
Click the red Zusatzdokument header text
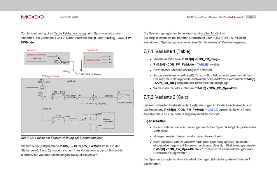pyautogui.click(x=233, y=17)
